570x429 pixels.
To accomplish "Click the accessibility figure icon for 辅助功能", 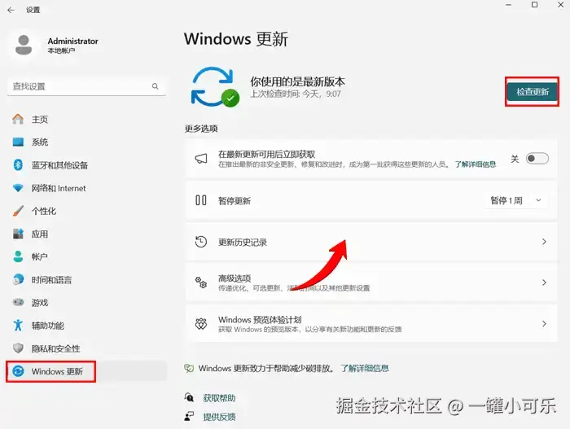I will click(x=18, y=325).
